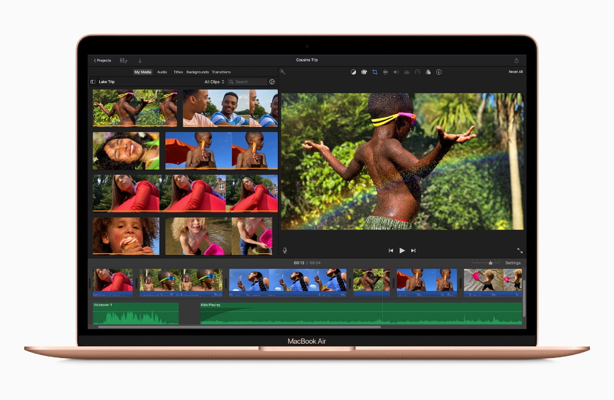Select the cropping tool

tap(375, 72)
